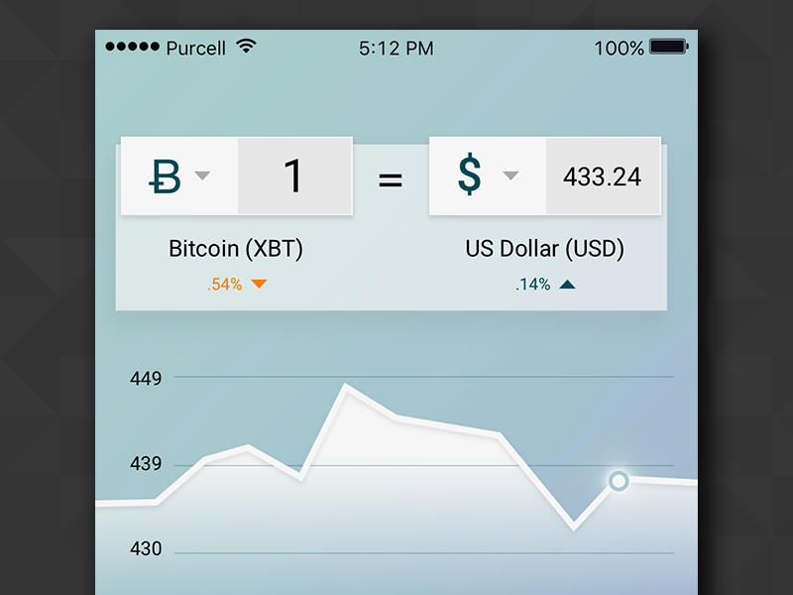Click the US Dollar (USD) label
This screenshot has width=793, height=595.
pyautogui.click(x=544, y=248)
